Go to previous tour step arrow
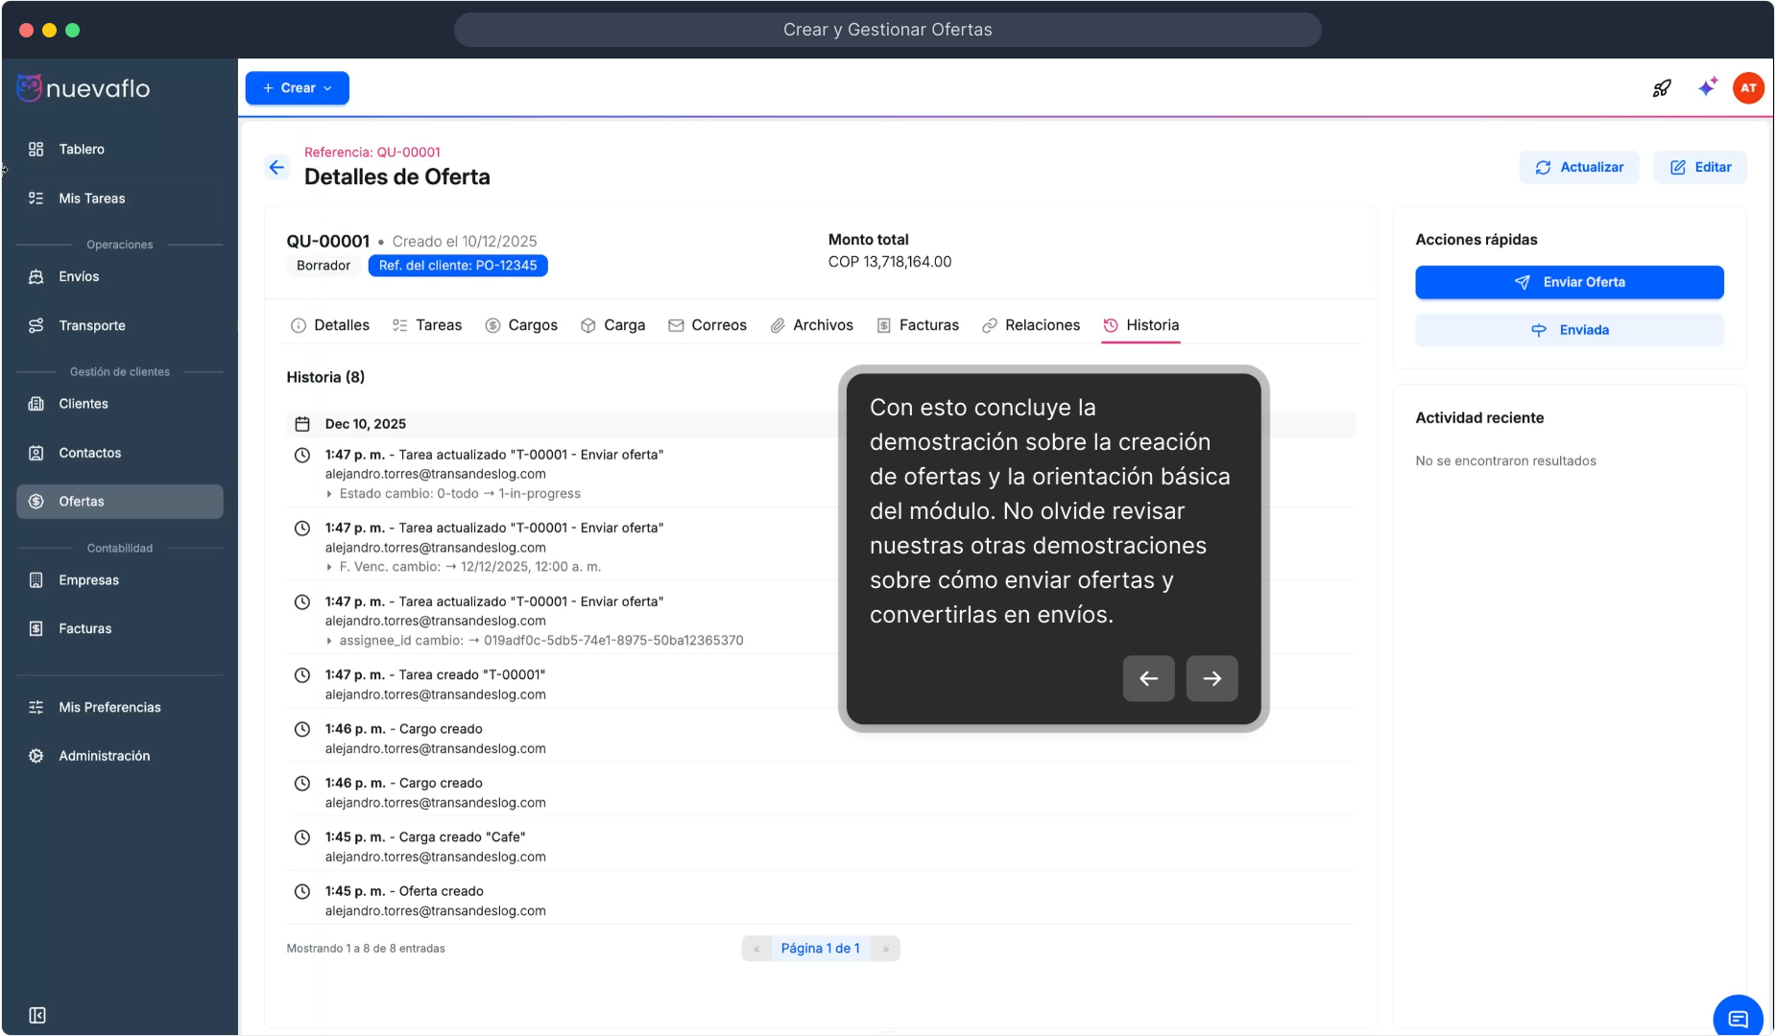Screen dimensions: 1776x1036 point(1148,679)
